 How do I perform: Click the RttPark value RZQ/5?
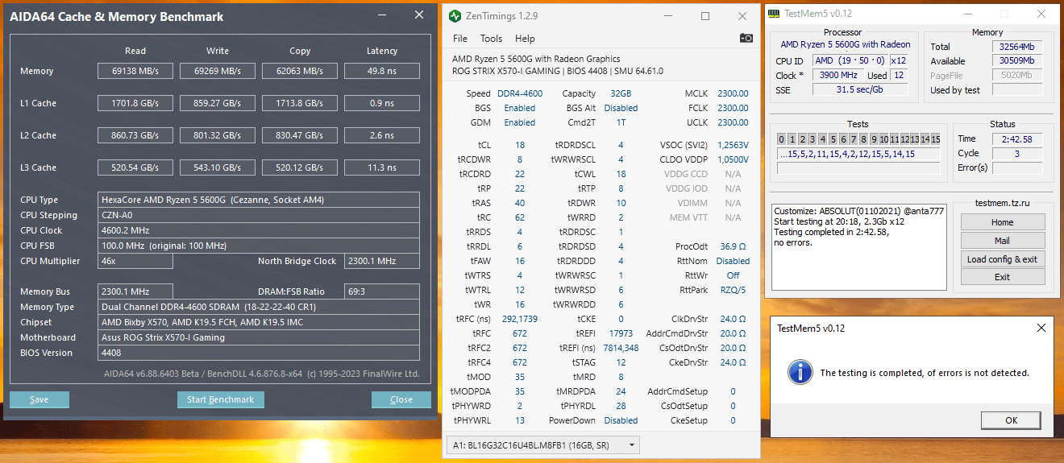[733, 290]
